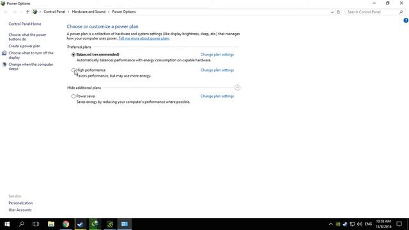
Task: Click the back navigation arrow
Action: coord(6,12)
